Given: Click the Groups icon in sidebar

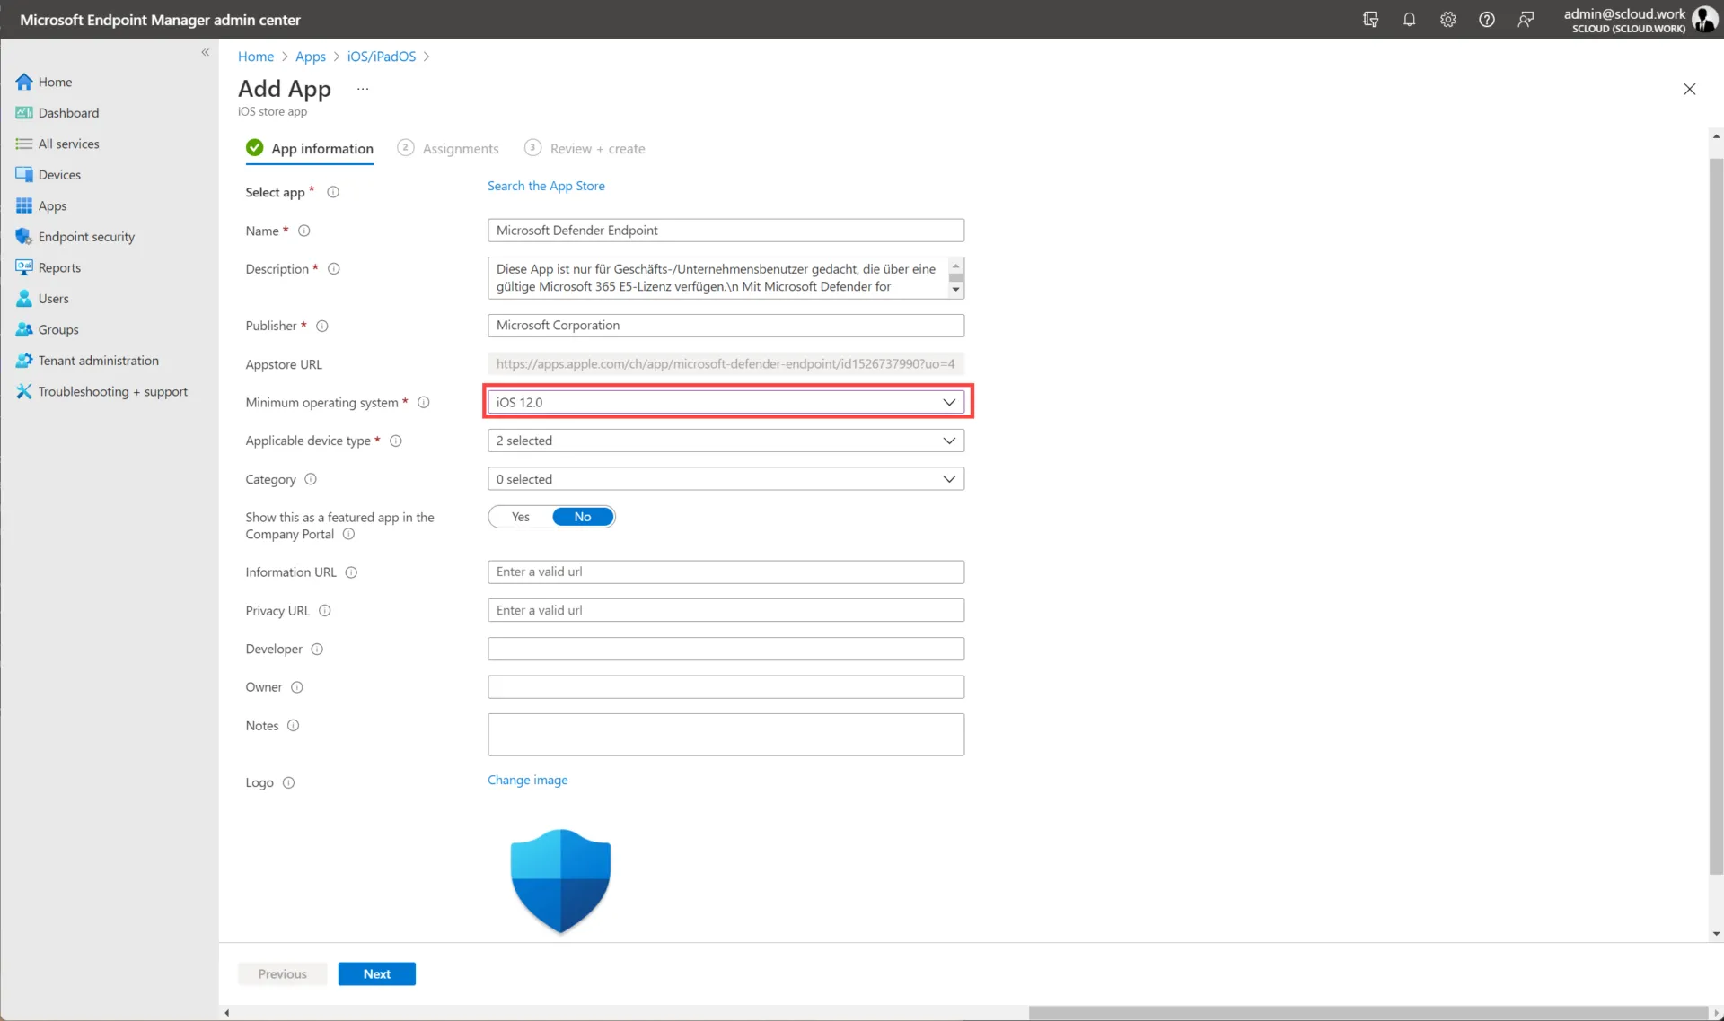Looking at the screenshot, I should coord(24,329).
